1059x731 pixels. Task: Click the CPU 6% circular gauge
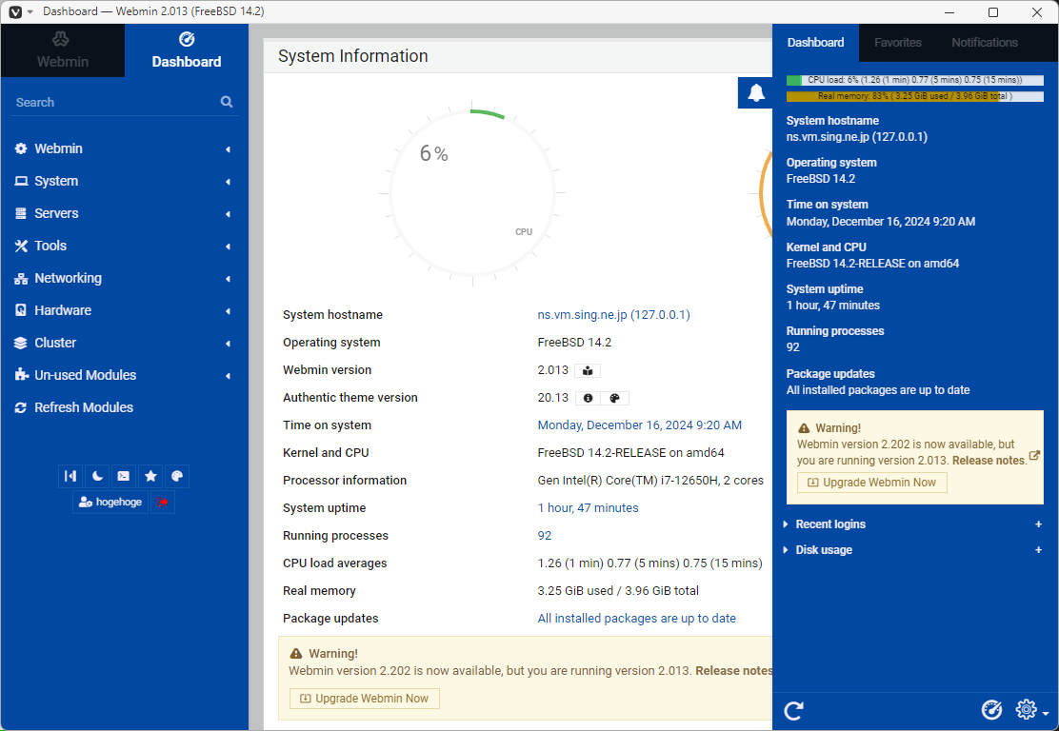pos(472,193)
